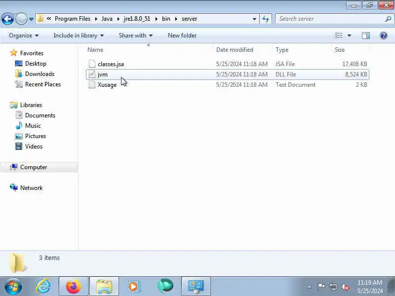Open Desktop in Favorites
Screen dimensions: 395x296
coord(36,64)
